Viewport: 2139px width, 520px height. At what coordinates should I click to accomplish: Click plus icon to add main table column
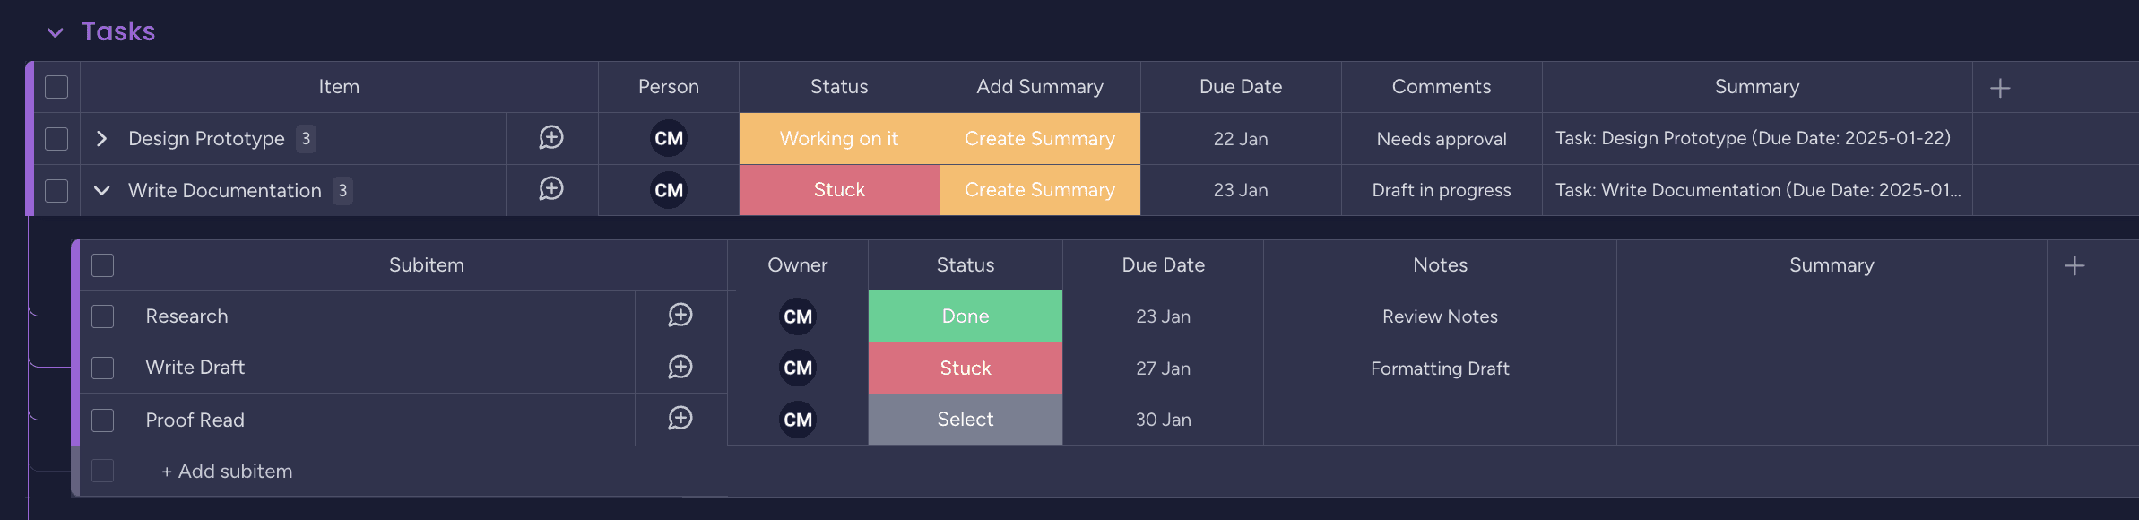[2000, 87]
